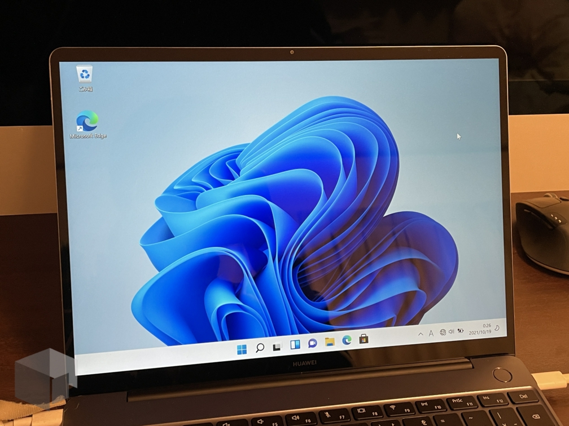Open the Windows Start menu

(x=242, y=349)
